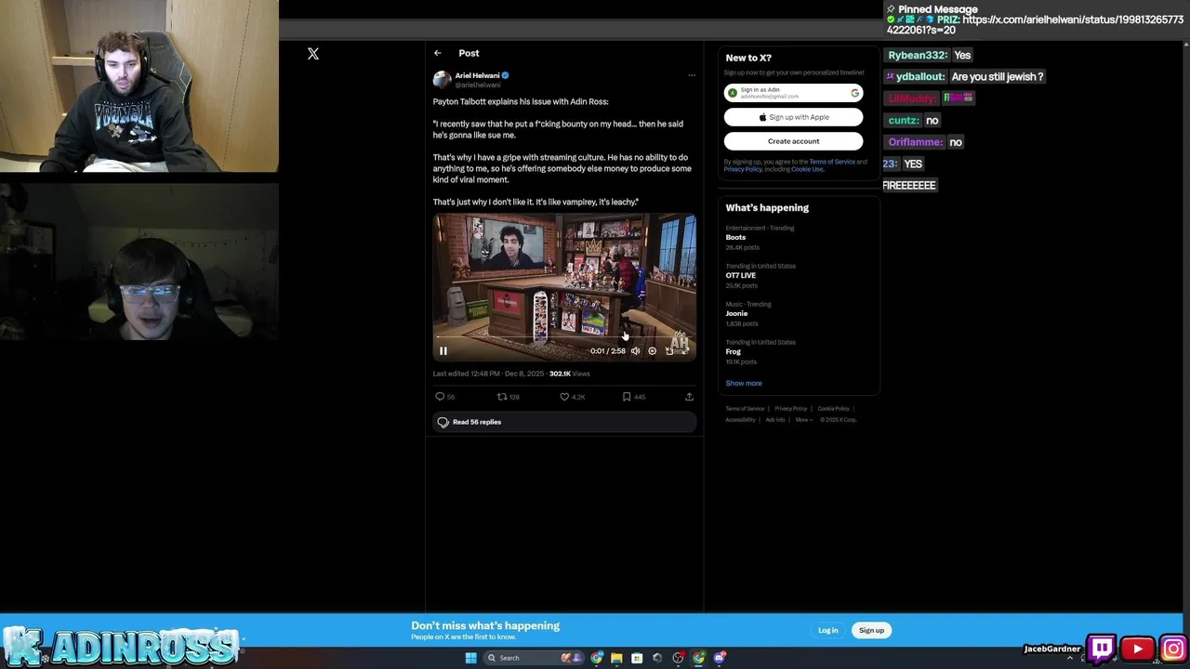Open Discord from the taskbar
1190x669 pixels.
coord(720,658)
